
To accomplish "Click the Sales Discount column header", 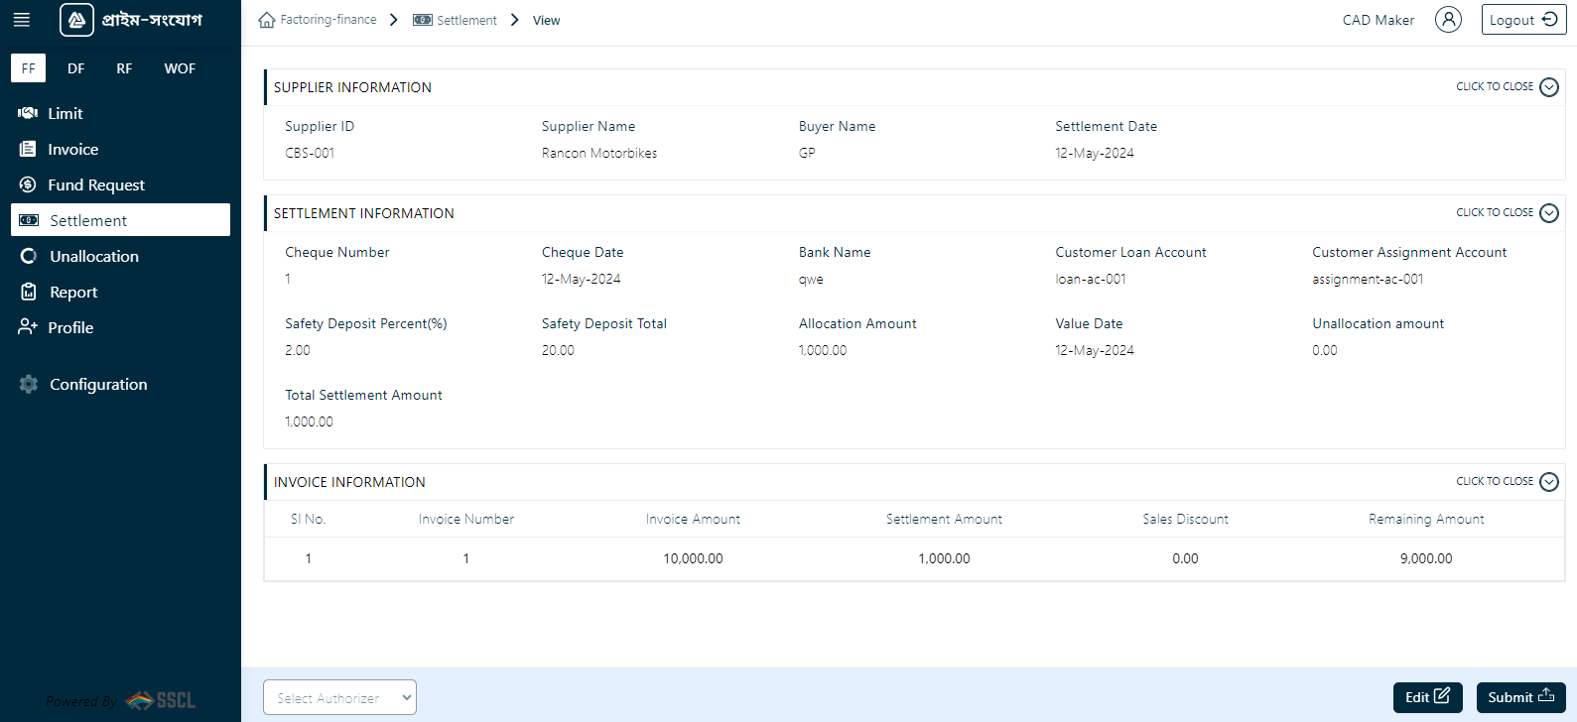I will click(x=1185, y=520).
